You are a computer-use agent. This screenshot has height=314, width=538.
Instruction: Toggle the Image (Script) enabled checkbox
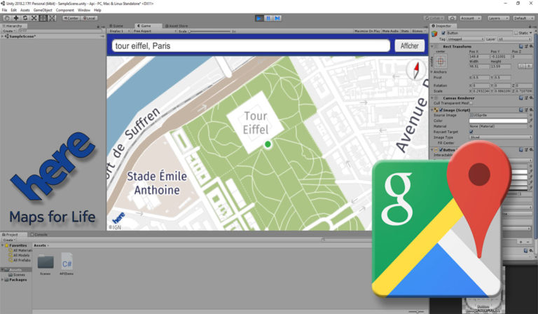click(x=441, y=110)
